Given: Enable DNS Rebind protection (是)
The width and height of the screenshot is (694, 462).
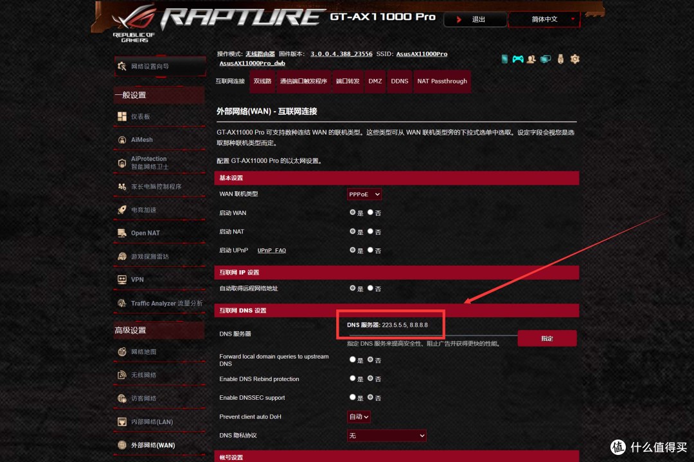Looking at the screenshot, I should 352,379.
